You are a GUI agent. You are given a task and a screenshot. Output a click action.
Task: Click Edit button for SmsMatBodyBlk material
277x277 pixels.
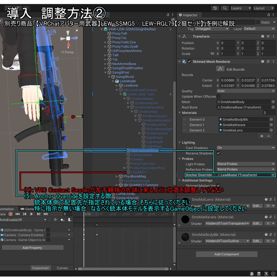pos(257,241)
